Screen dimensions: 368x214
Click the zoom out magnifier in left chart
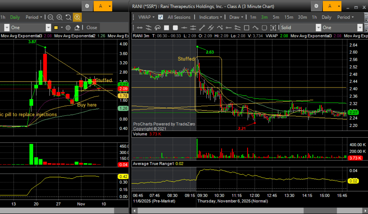pyautogui.click(x=51, y=17)
